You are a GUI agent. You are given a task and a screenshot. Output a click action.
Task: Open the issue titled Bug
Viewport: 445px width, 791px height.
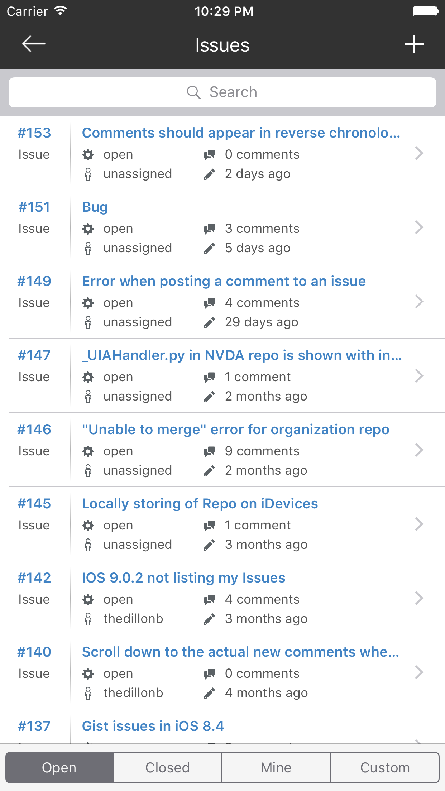95,207
